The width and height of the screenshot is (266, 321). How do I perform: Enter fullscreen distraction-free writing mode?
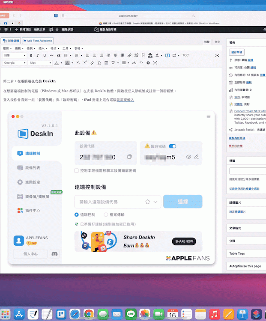click(217, 56)
